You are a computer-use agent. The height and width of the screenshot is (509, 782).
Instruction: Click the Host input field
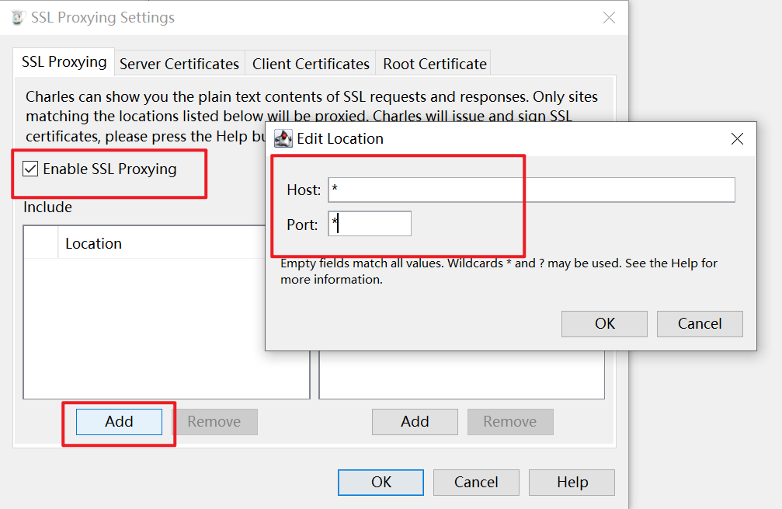click(532, 190)
